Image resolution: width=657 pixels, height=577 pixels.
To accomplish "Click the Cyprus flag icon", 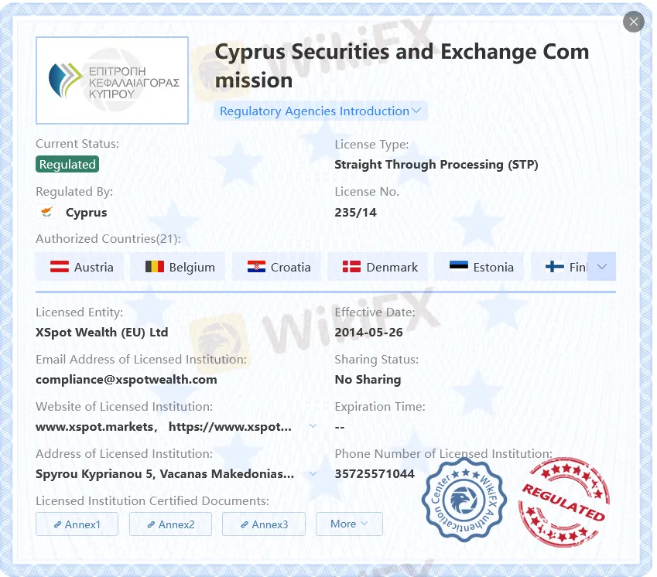I will [47, 213].
